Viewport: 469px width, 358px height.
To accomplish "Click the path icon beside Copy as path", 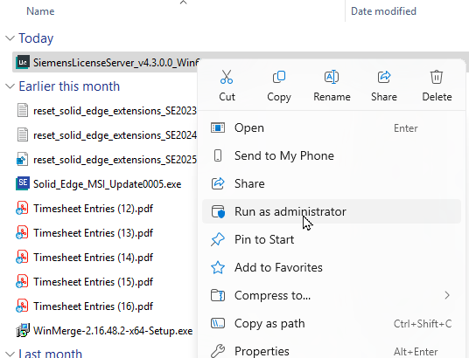I will coord(218,323).
